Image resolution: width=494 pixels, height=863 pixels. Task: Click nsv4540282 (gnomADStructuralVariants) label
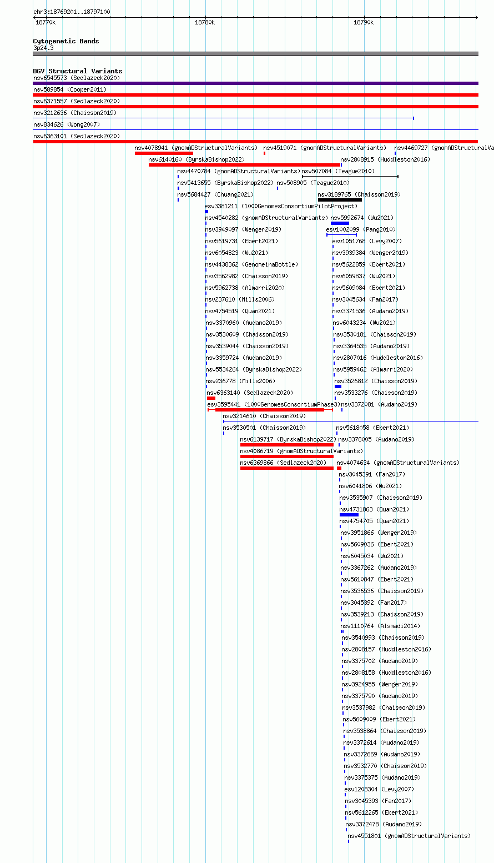coord(266,218)
